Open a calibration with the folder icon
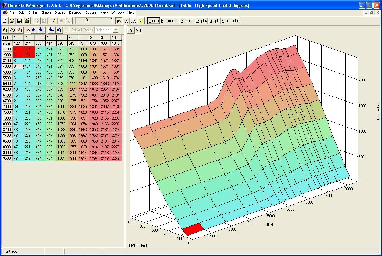382x256 pixels. click(x=12, y=21)
